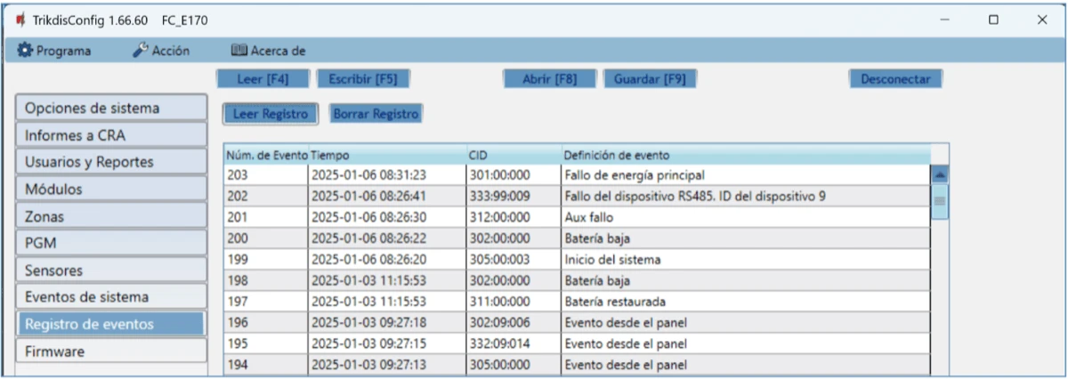This screenshot has height=379, width=1068.
Task: Open the Acción menu
Action: tap(161, 51)
